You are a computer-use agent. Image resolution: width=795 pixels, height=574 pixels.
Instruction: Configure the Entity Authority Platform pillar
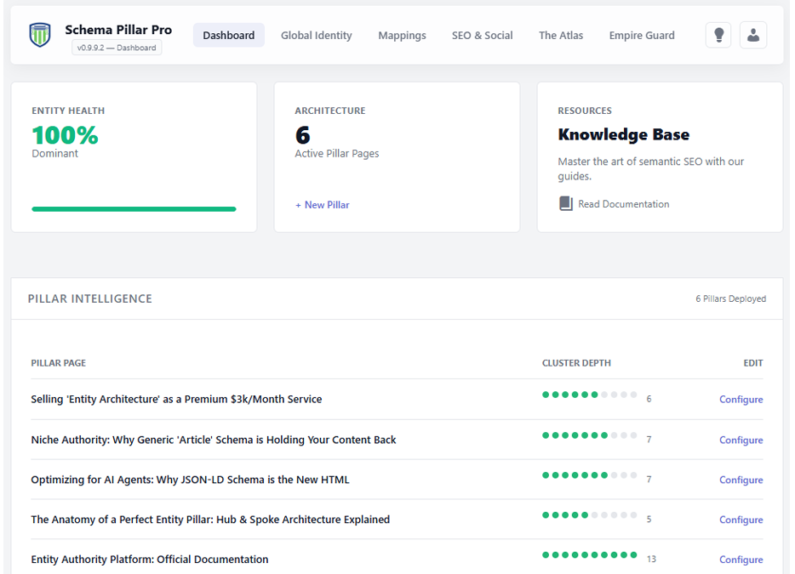coord(741,560)
